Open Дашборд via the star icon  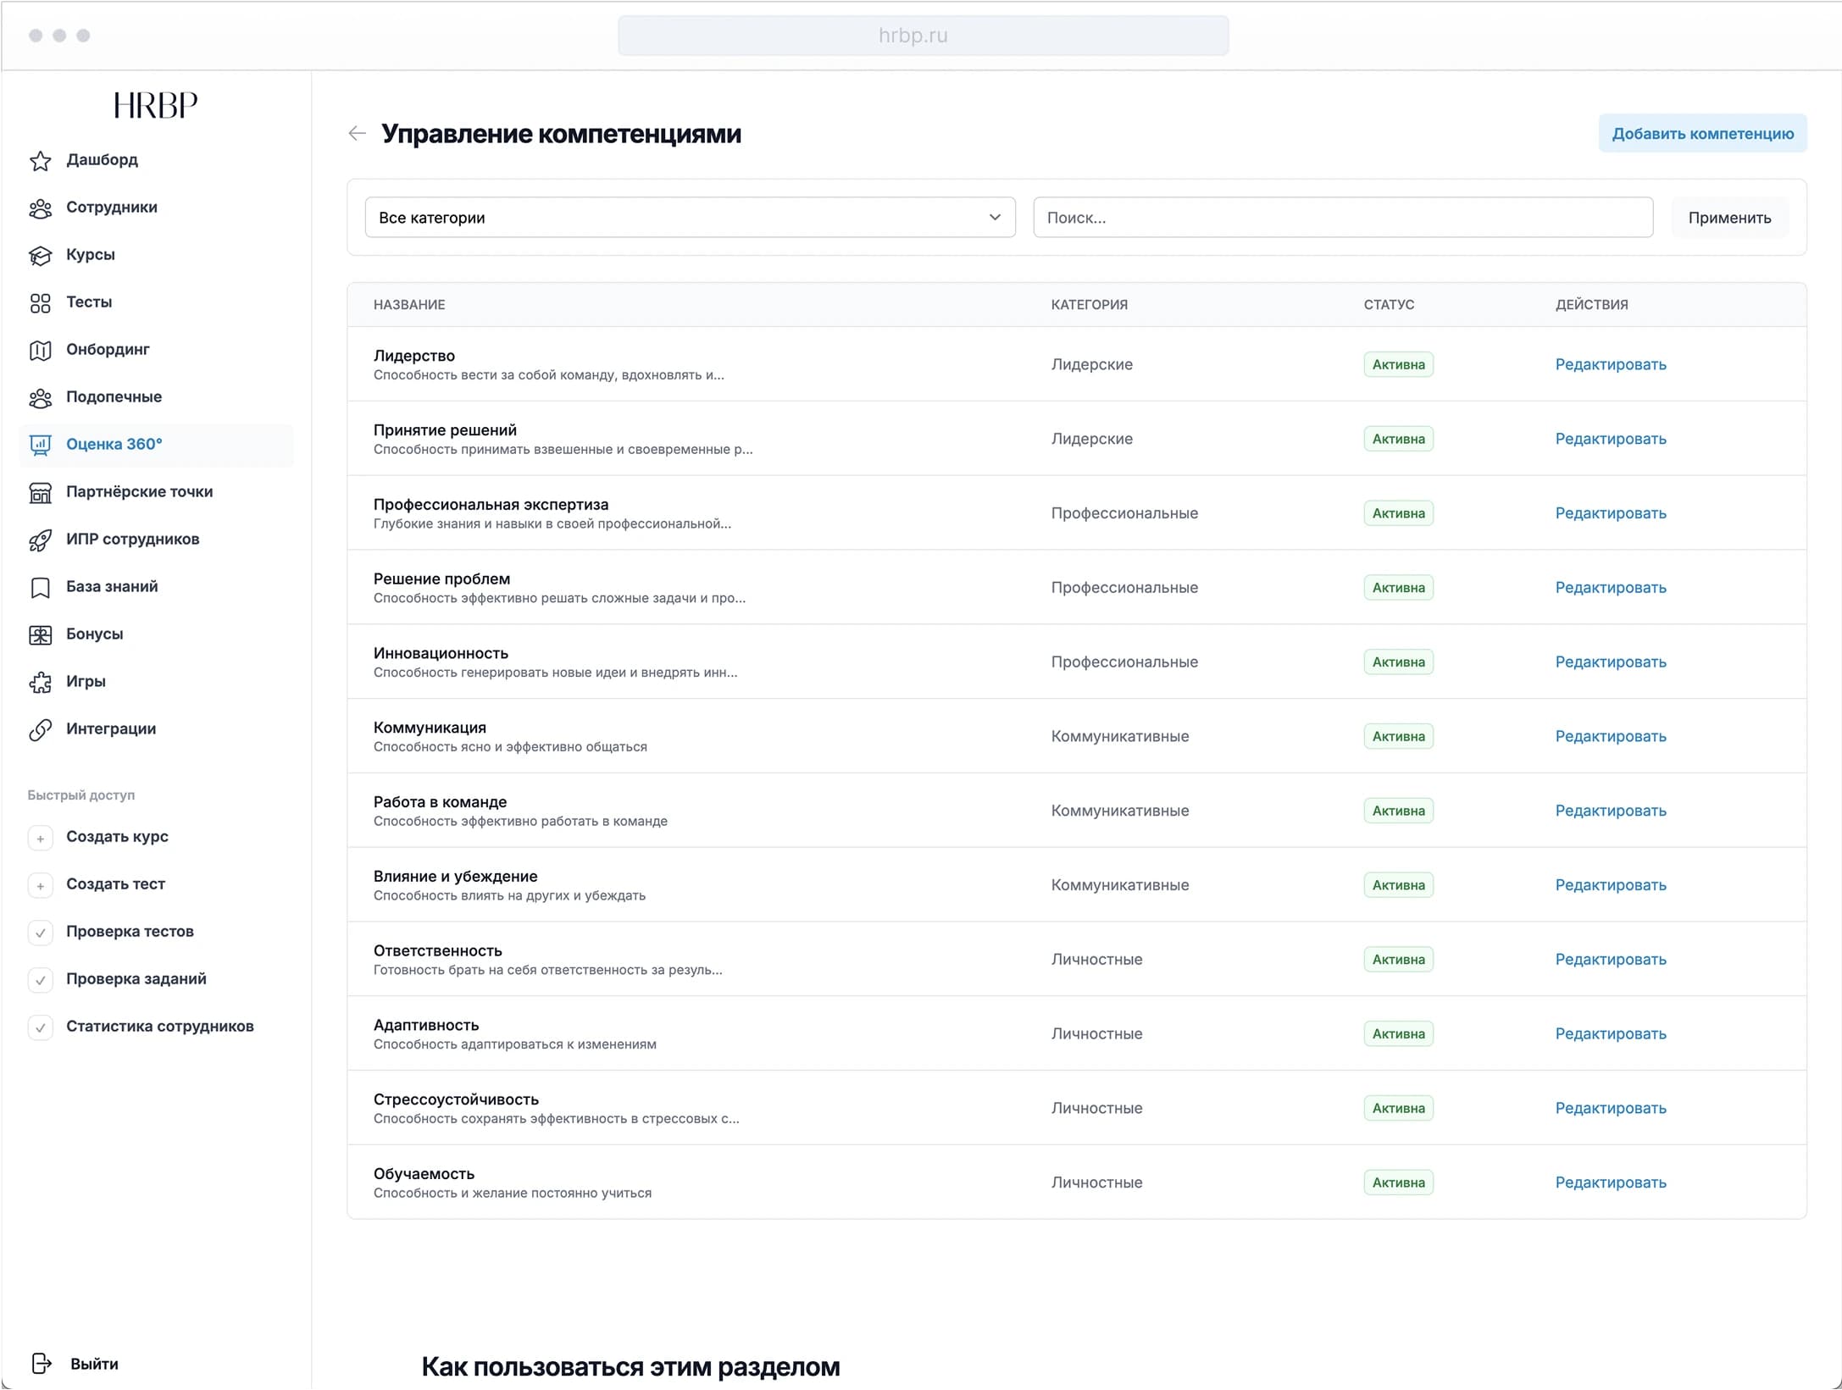click(40, 160)
